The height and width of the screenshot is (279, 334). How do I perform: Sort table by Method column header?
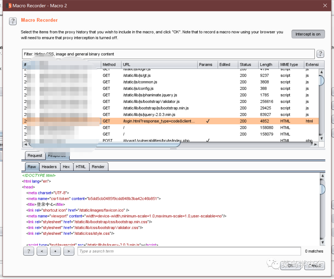click(x=110, y=65)
